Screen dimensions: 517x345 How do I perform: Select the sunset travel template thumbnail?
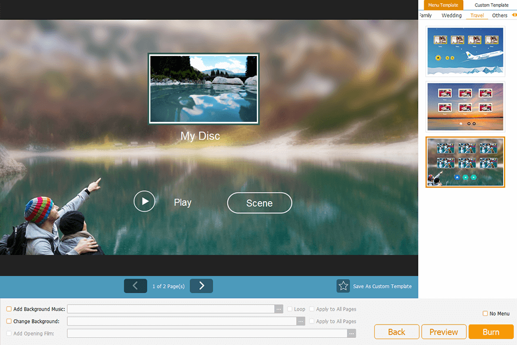465,106
